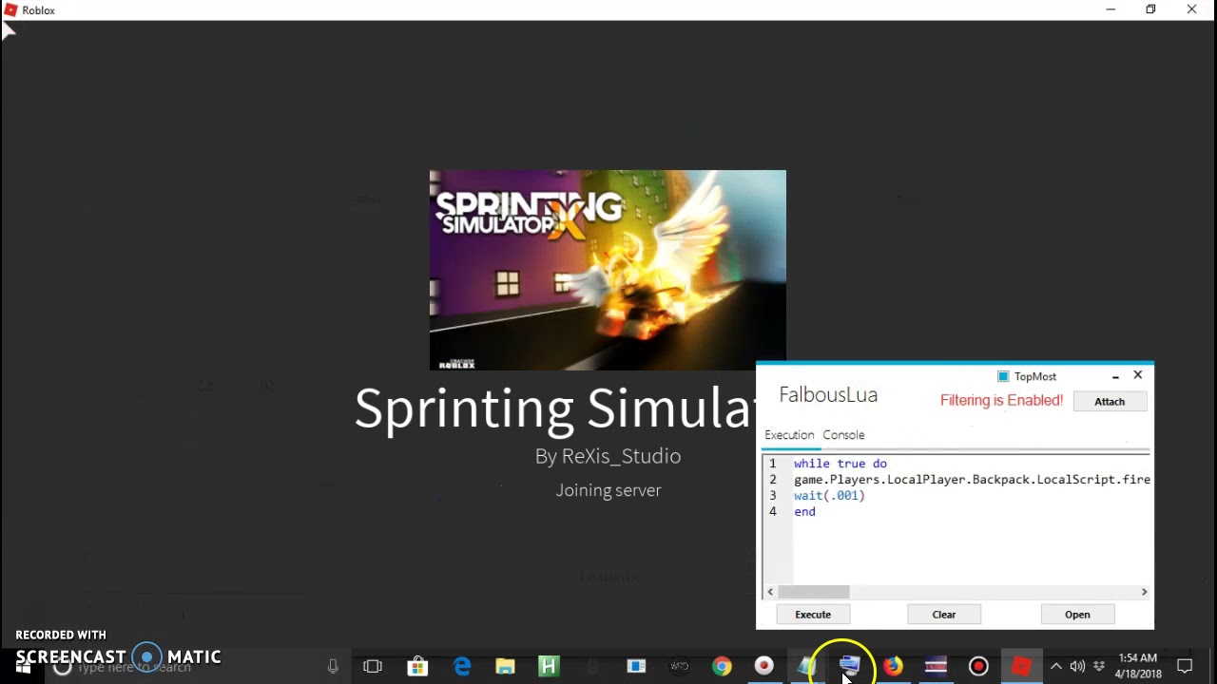Viewport: 1217px width, 684px height.
Task: Click the white circle red-dot recorder taskbar icon
Action: click(x=764, y=666)
